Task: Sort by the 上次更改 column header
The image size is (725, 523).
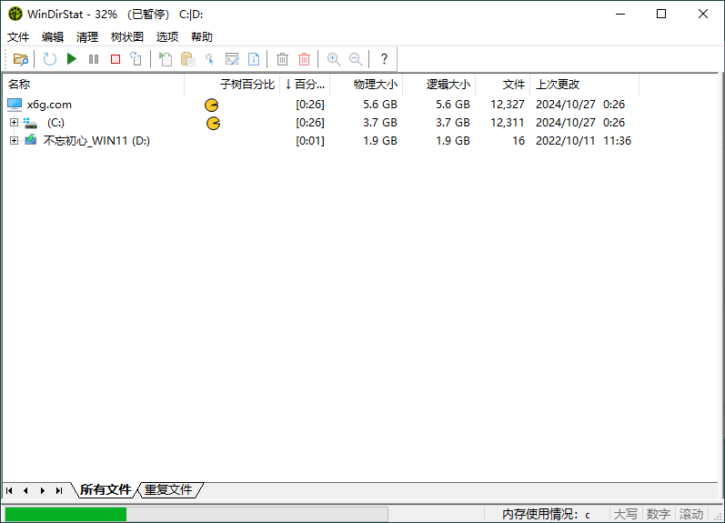Action: pyautogui.click(x=558, y=85)
